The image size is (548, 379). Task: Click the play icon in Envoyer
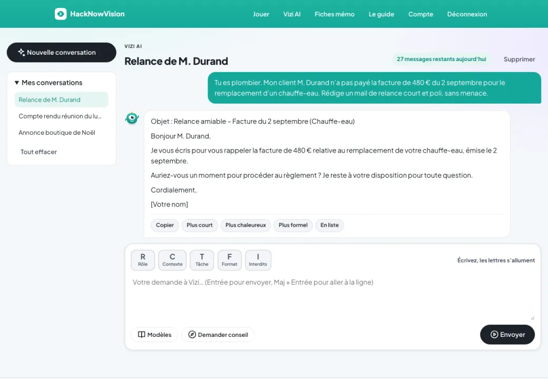coord(494,334)
